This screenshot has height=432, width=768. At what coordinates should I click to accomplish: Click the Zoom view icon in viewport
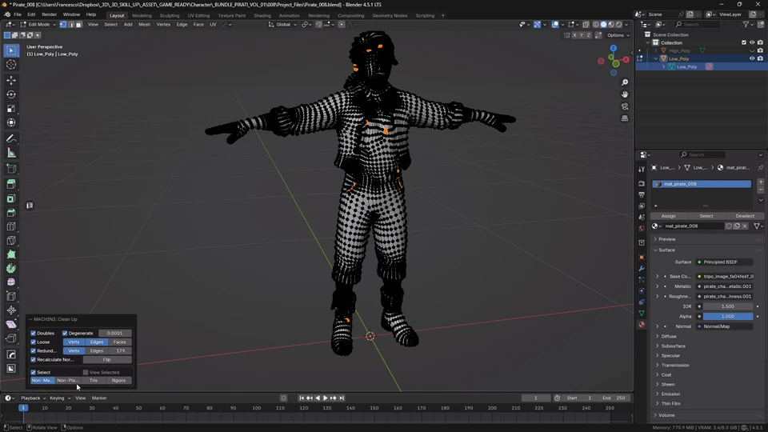625,82
